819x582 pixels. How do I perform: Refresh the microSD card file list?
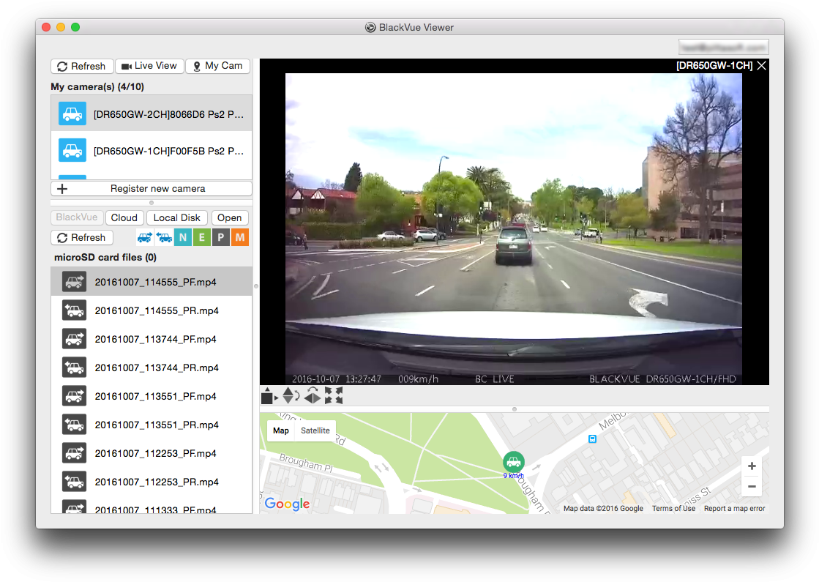(x=81, y=237)
